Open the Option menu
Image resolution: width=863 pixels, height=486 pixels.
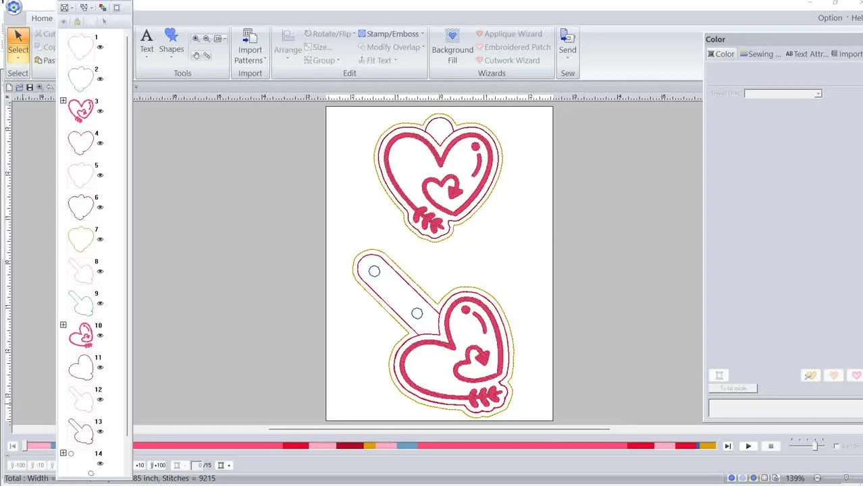pyautogui.click(x=830, y=18)
